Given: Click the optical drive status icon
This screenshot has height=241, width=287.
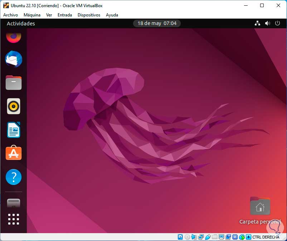Looking at the screenshot, I should (187, 237).
